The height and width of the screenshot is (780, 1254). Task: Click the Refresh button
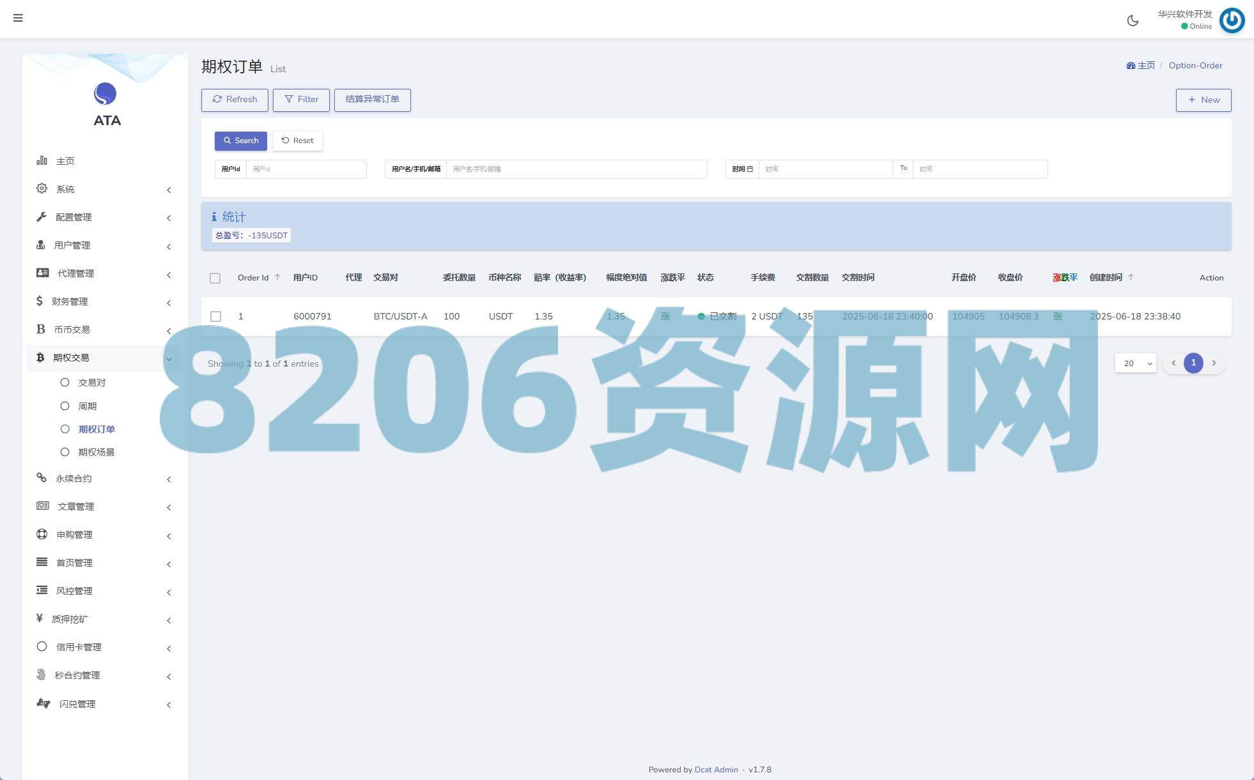(235, 100)
